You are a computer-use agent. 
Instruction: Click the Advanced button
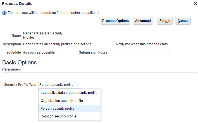[143, 21]
